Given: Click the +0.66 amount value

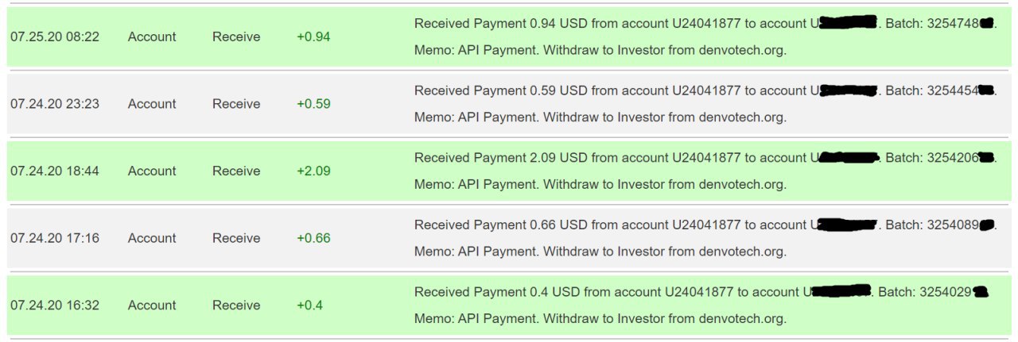Looking at the screenshot, I should click(313, 238).
